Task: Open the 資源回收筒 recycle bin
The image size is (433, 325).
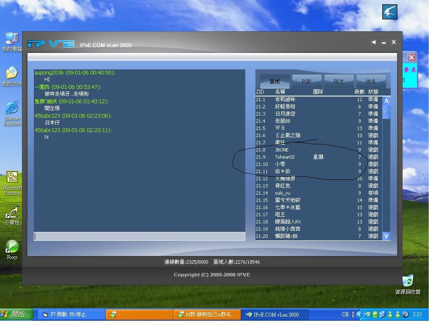Action: click(408, 281)
